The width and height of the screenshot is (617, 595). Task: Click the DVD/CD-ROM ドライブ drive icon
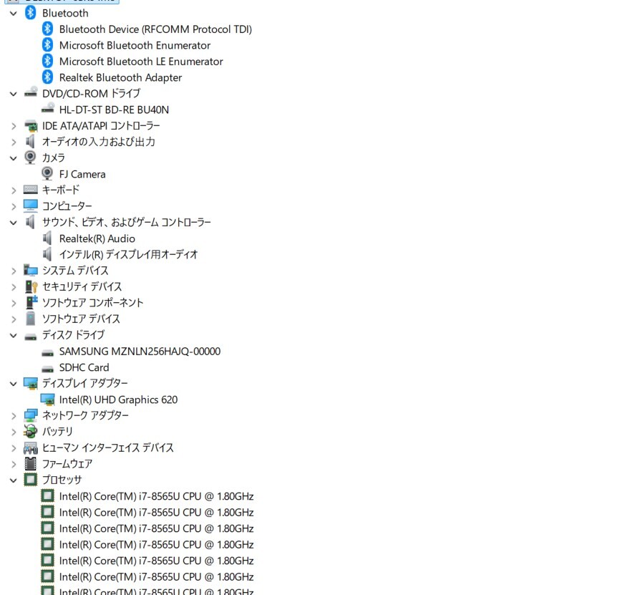(x=31, y=92)
